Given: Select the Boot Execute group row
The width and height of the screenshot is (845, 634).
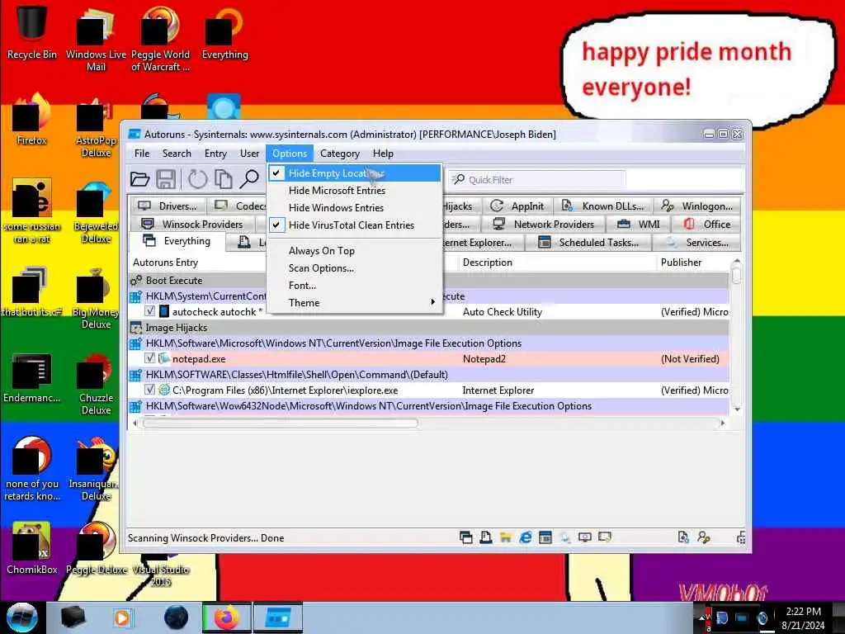Looking at the screenshot, I should click(x=429, y=281).
